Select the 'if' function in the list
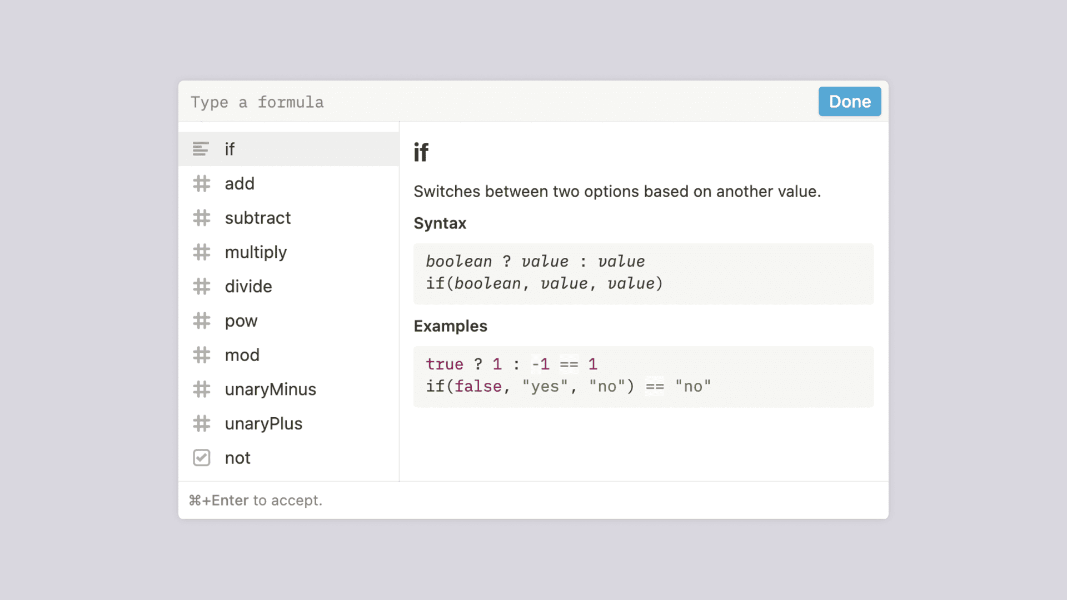 click(289, 149)
